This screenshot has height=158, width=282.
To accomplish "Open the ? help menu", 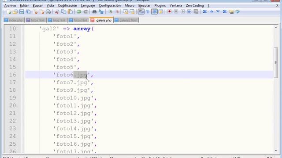I will click(x=208, y=6).
